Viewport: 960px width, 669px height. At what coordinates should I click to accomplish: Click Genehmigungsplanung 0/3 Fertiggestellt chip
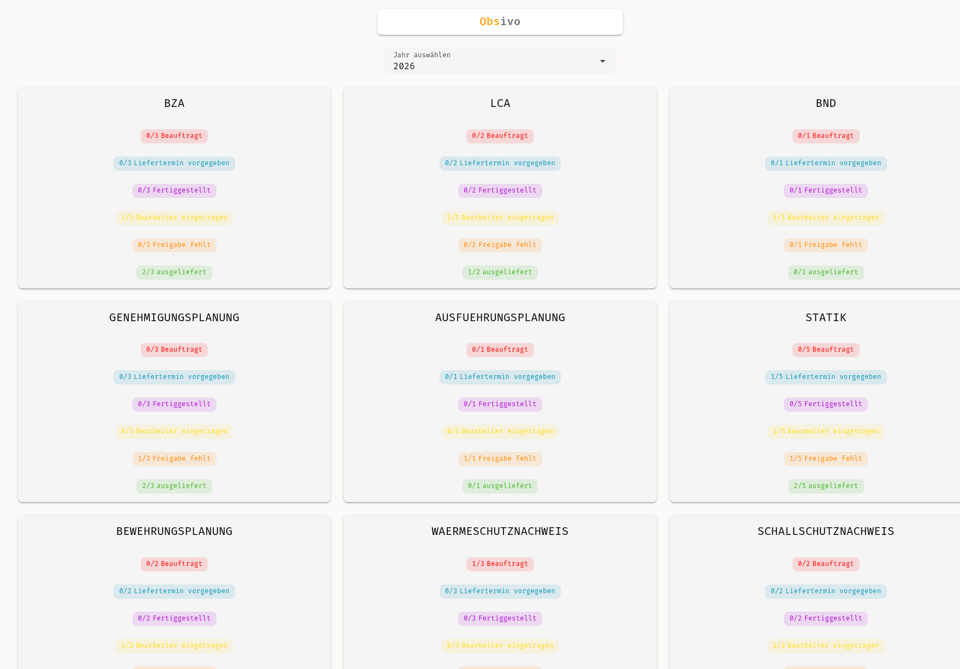coord(175,405)
